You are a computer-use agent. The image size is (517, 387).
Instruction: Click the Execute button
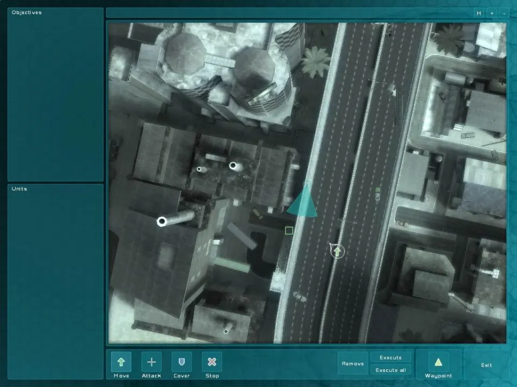tap(390, 357)
